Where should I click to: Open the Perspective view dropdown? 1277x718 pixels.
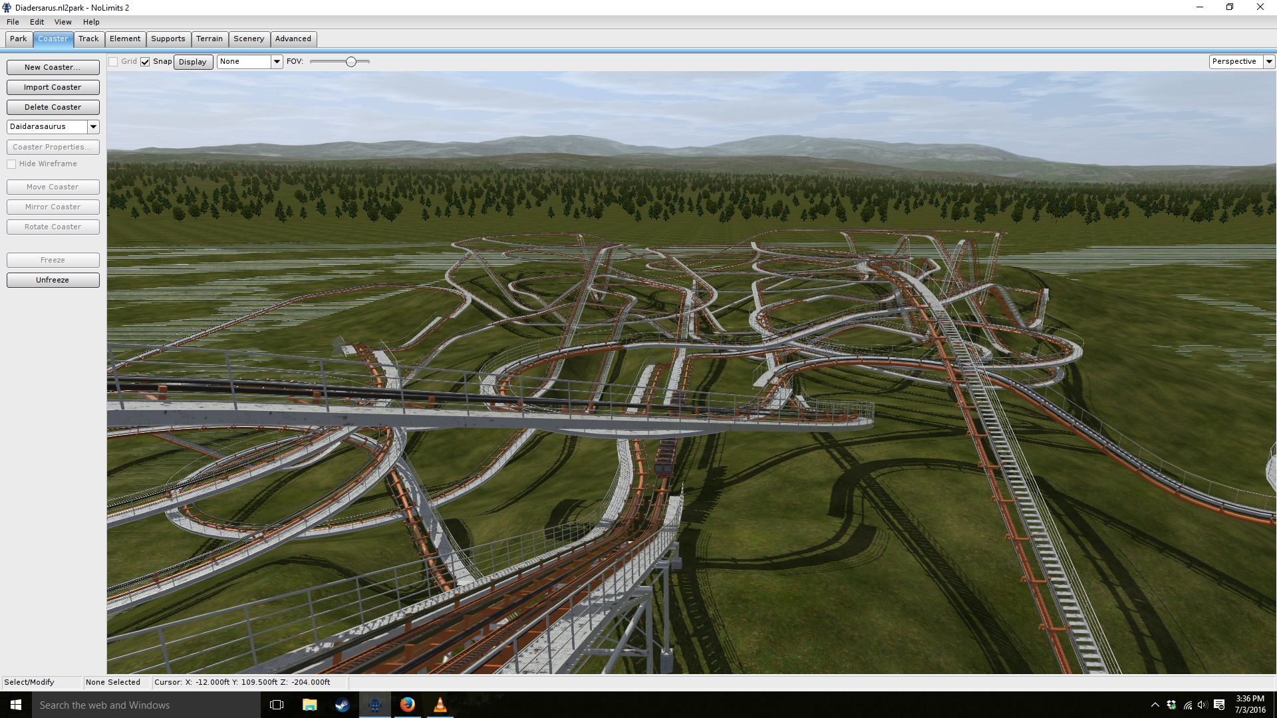[1268, 62]
